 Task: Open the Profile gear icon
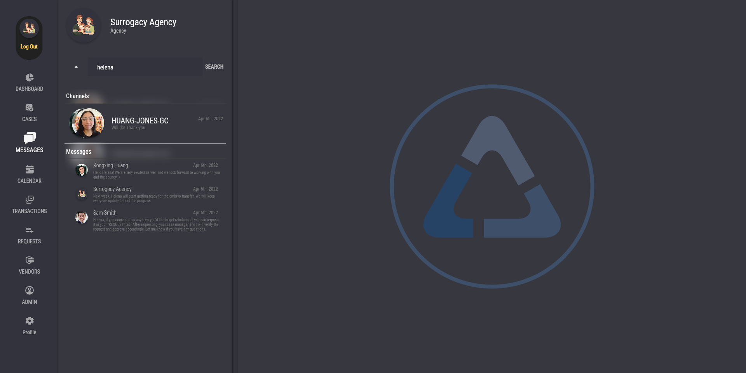tap(30, 321)
